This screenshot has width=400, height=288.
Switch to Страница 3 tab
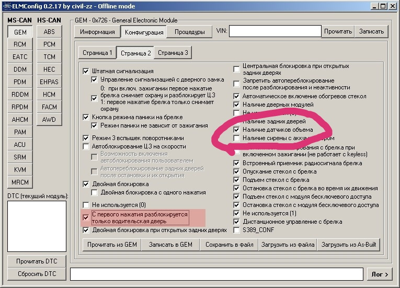click(x=173, y=53)
